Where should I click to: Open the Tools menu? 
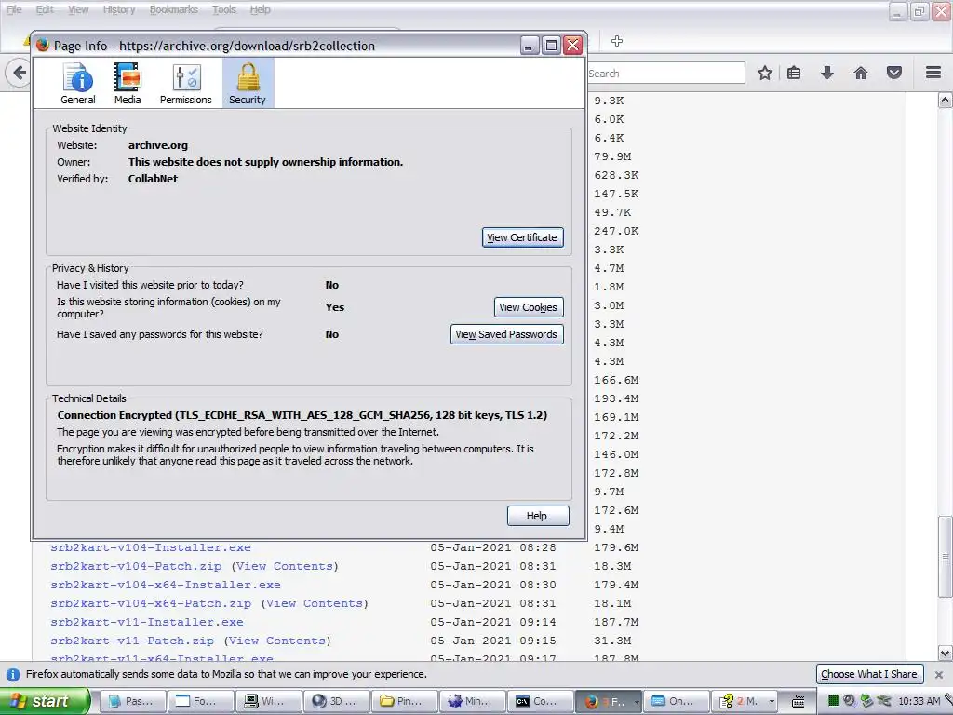point(224,9)
